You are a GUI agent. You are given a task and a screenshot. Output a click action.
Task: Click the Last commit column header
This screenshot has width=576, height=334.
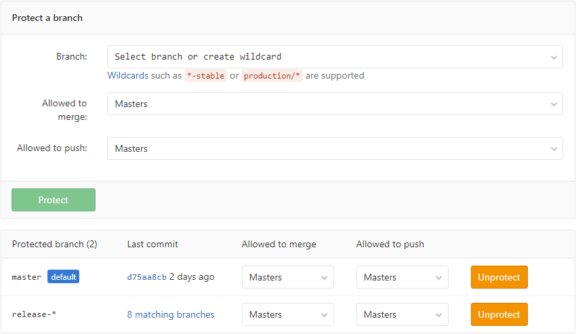click(152, 244)
